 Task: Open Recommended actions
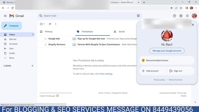pyautogui.click(x=167, y=60)
